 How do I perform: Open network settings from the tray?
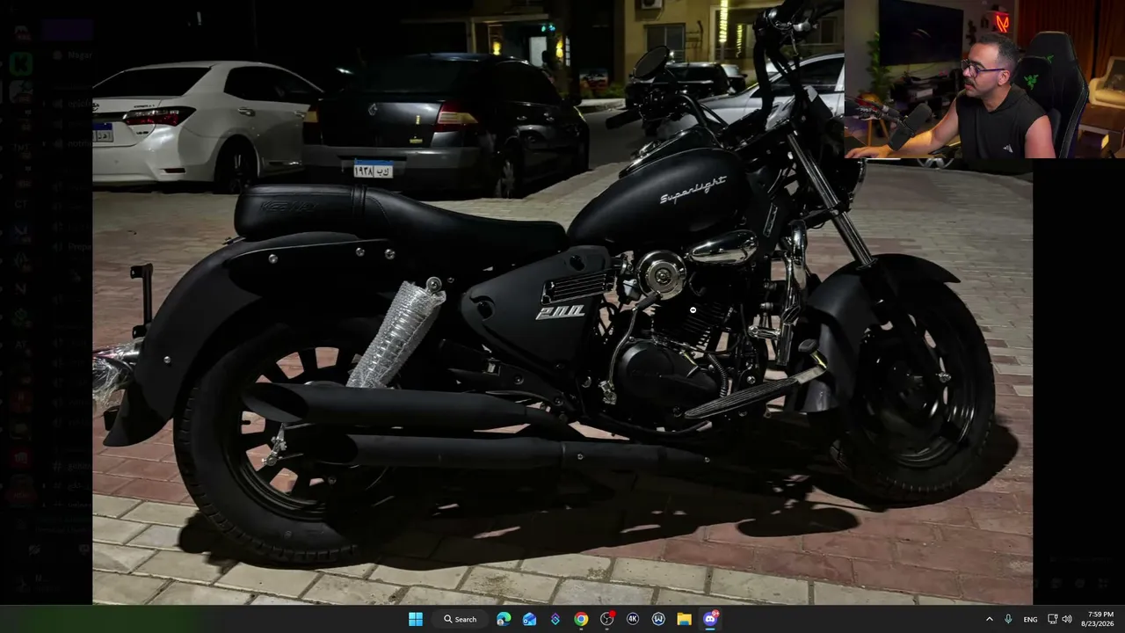(1052, 619)
